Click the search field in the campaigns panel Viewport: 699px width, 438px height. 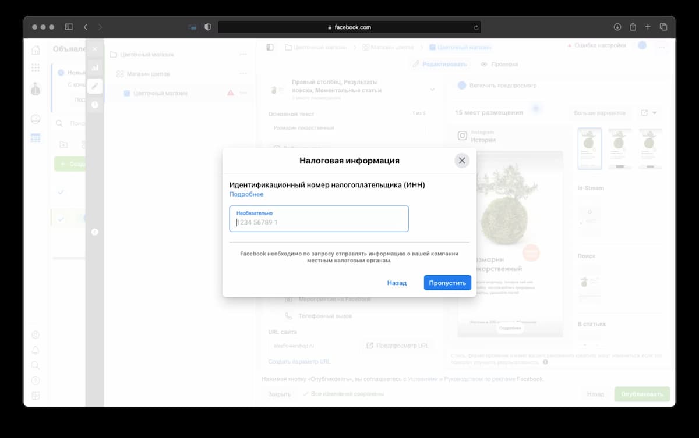(70, 123)
